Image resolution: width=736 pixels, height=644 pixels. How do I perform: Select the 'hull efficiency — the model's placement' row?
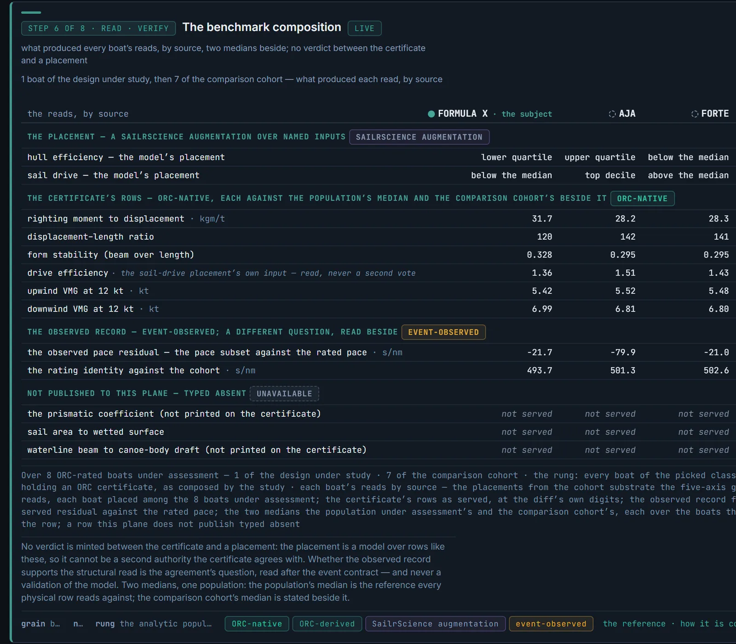pyautogui.click(x=379, y=157)
